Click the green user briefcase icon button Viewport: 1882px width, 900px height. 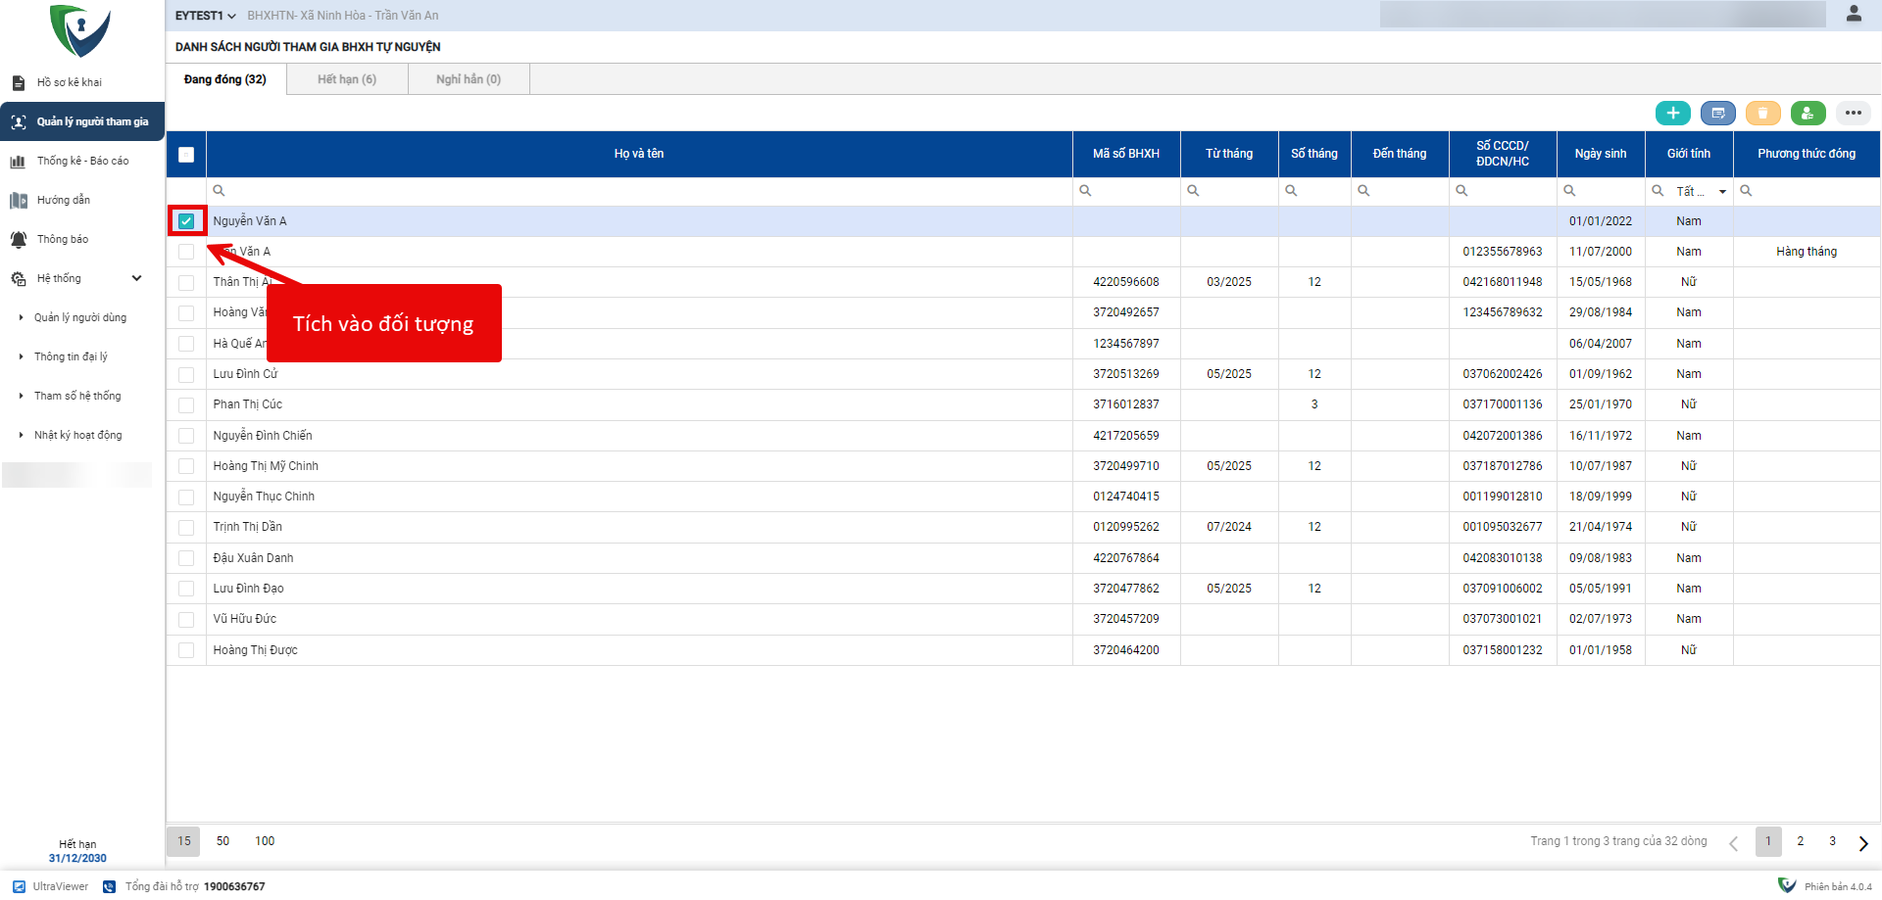pos(1808,114)
